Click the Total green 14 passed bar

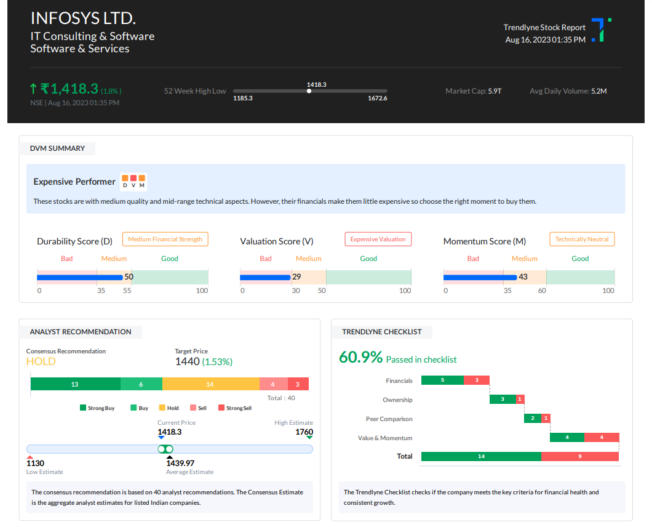click(x=481, y=456)
